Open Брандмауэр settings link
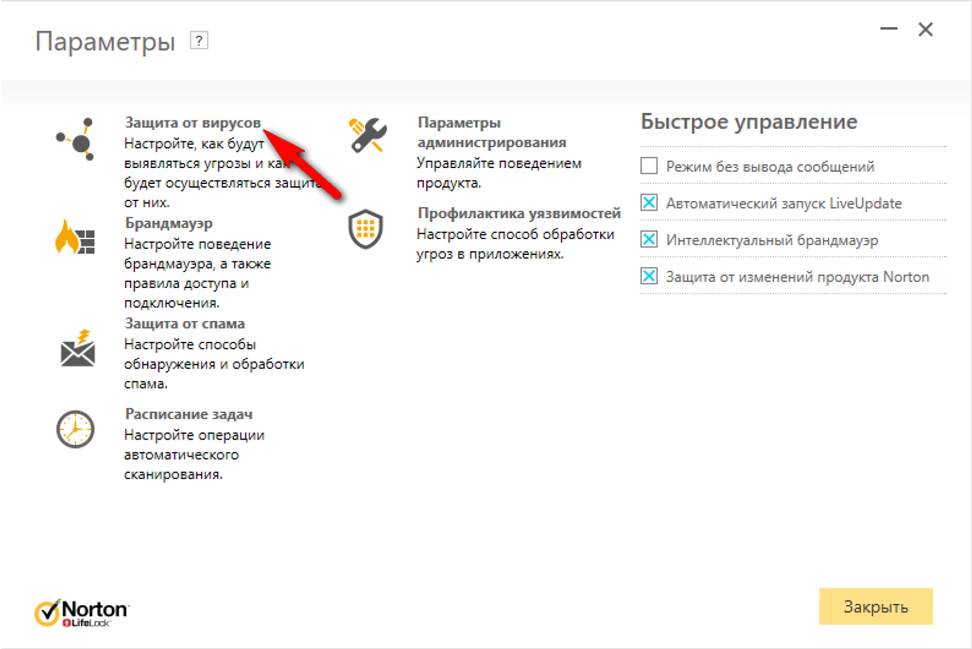The image size is (972, 649). tap(169, 223)
